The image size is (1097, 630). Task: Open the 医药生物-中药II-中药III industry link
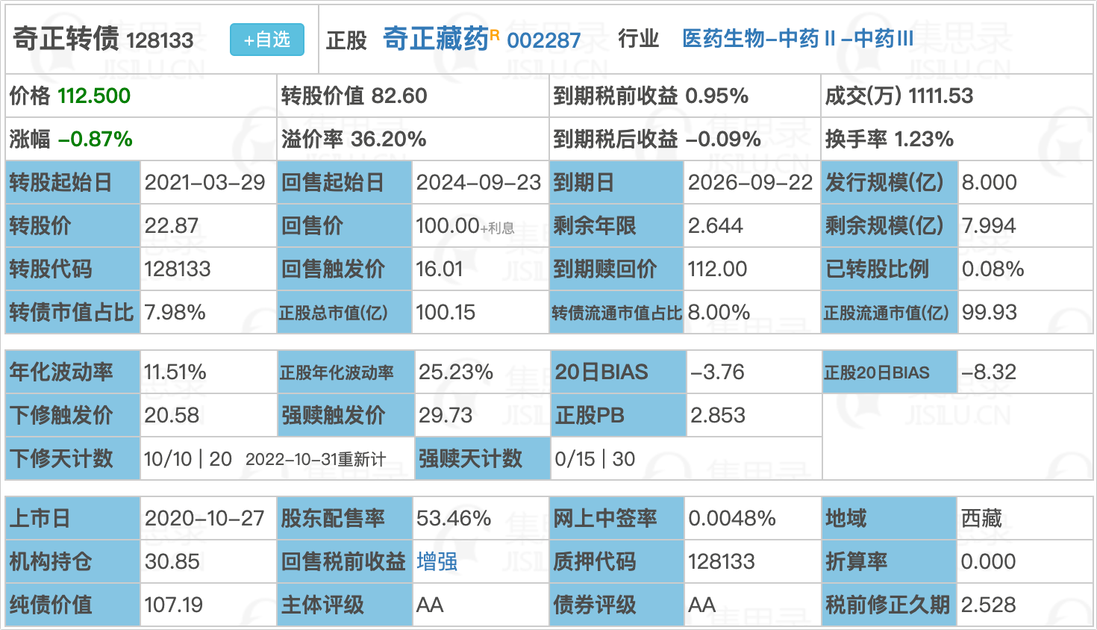[797, 39]
